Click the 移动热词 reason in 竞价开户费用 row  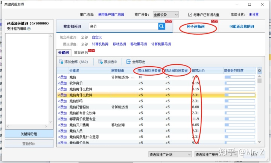pos(118,125)
